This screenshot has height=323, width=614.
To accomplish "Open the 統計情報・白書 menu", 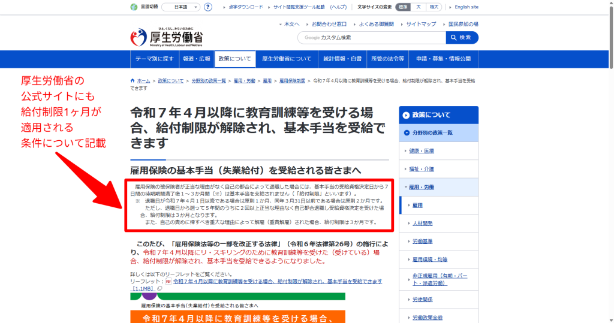I will [x=342, y=59].
